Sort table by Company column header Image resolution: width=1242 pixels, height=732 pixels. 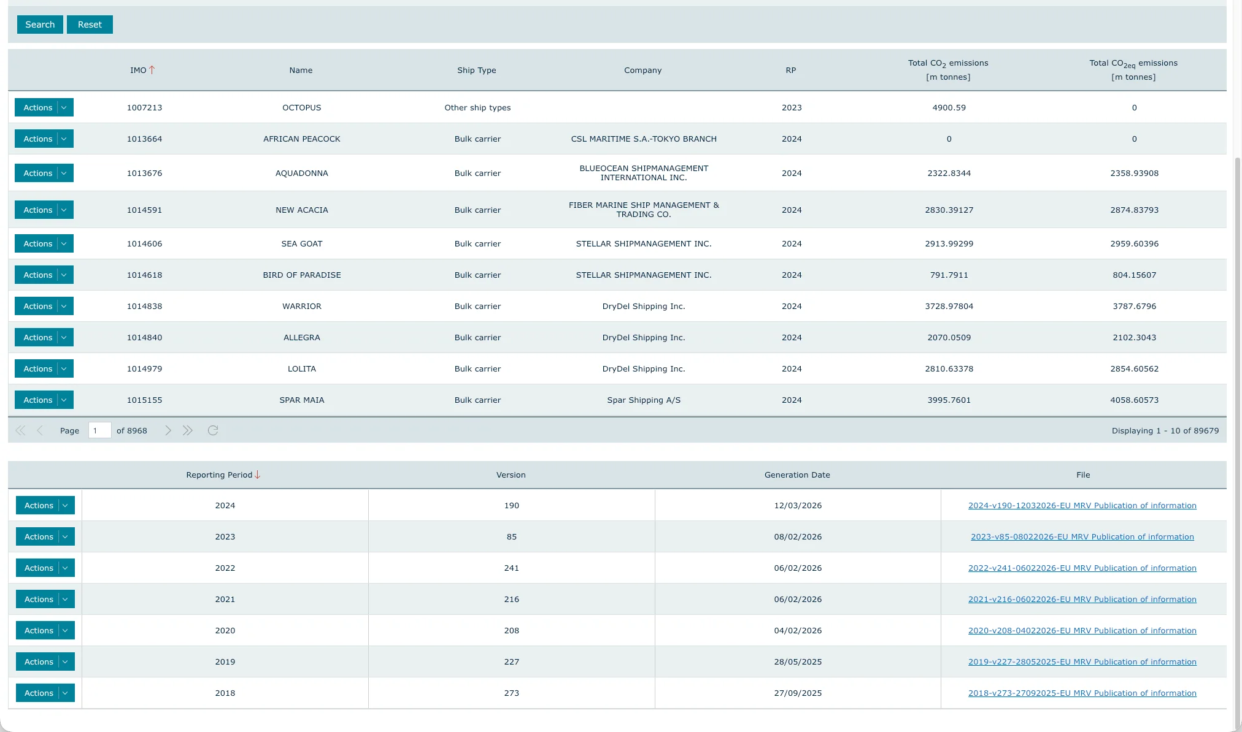coord(642,70)
